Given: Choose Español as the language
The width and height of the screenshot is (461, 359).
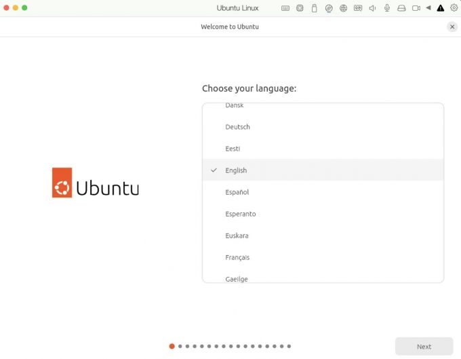Looking at the screenshot, I should (323, 192).
